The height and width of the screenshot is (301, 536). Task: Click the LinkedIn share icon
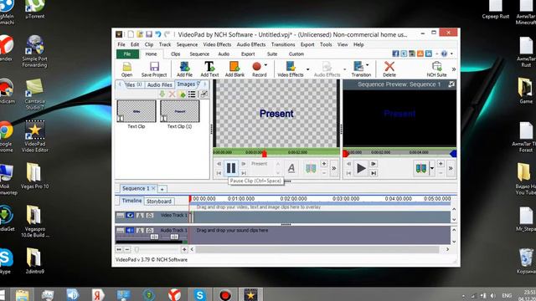[428, 54]
